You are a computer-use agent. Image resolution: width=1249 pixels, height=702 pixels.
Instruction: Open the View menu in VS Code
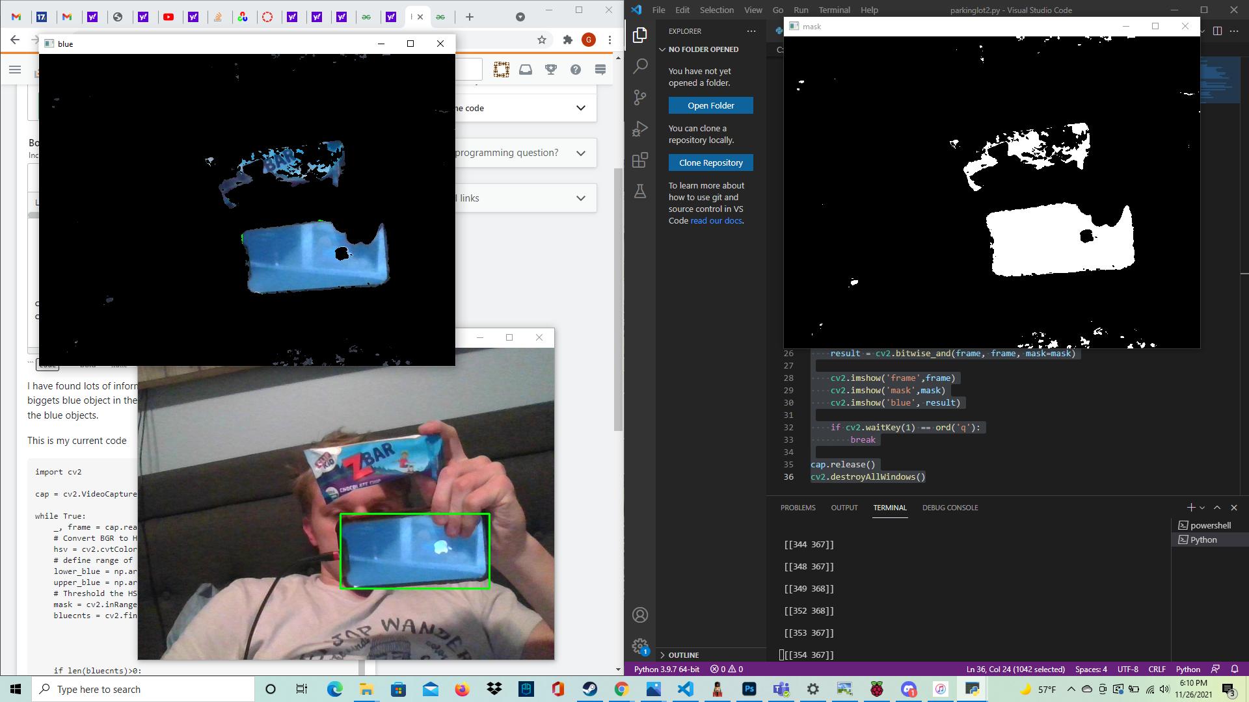[x=753, y=10]
